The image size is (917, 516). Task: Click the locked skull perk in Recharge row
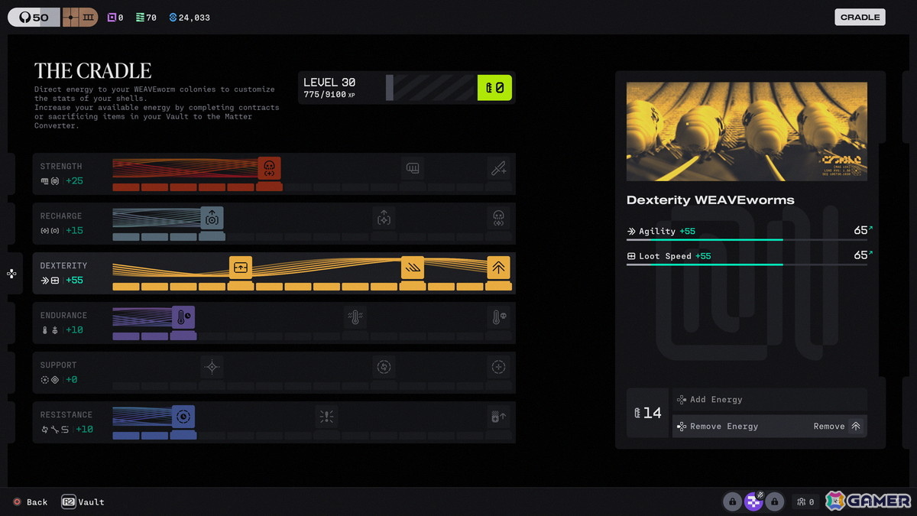[x=498, y=218]
